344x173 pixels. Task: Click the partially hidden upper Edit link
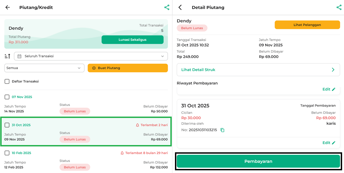(329, 89)
